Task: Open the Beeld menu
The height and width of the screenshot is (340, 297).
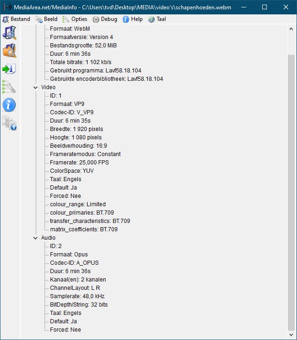Action: (47, 19)
